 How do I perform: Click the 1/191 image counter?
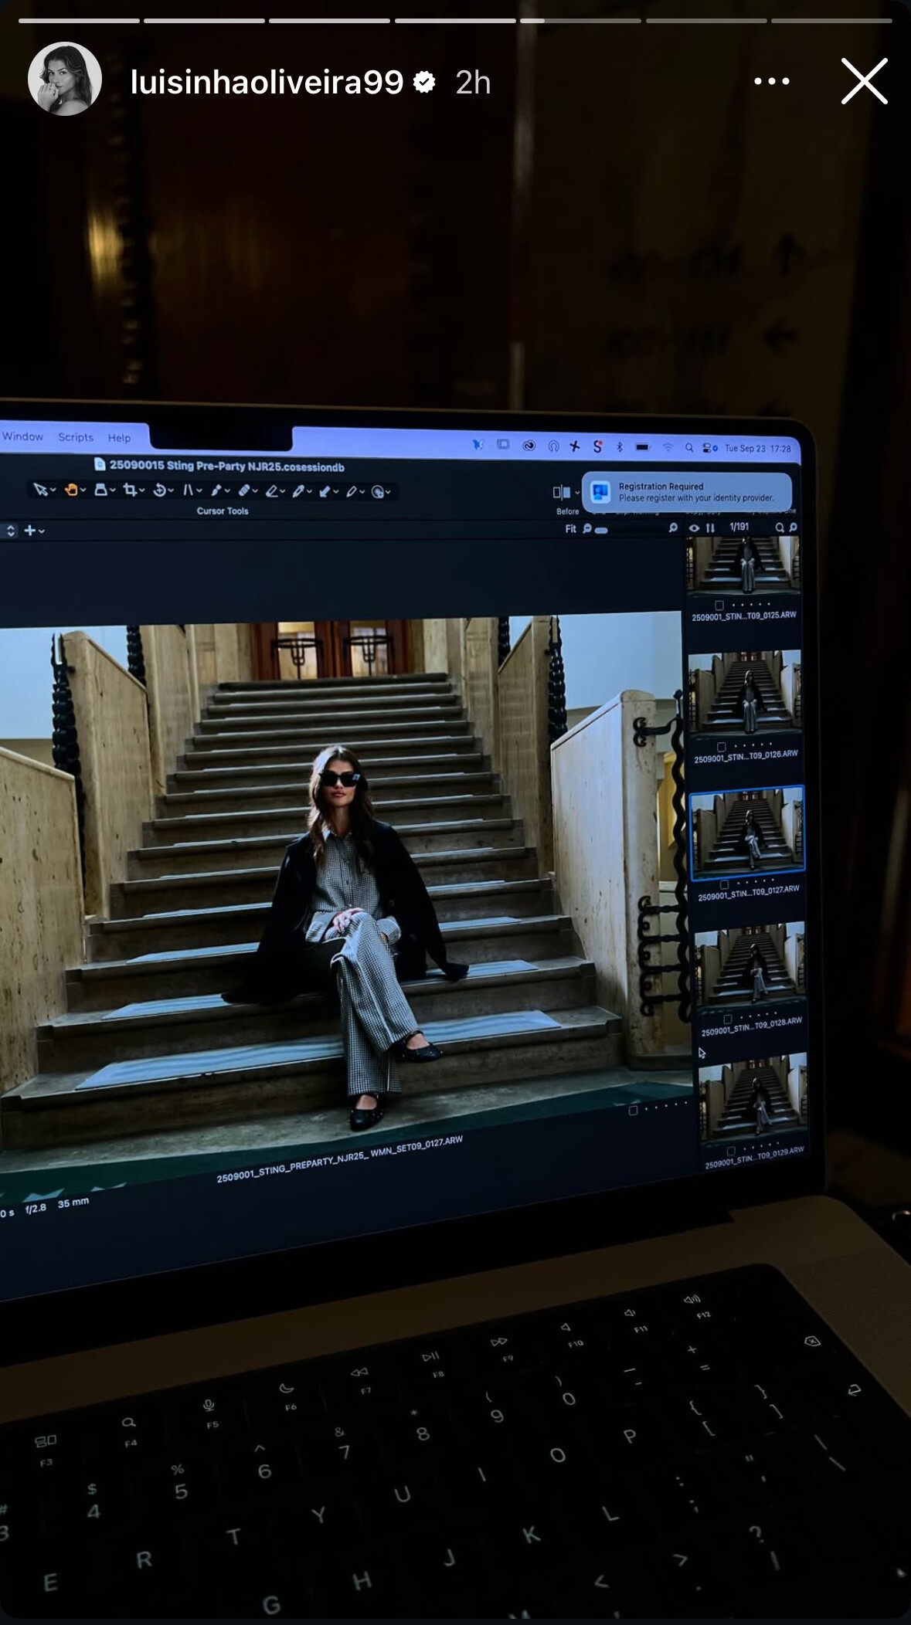coord(739,527)
